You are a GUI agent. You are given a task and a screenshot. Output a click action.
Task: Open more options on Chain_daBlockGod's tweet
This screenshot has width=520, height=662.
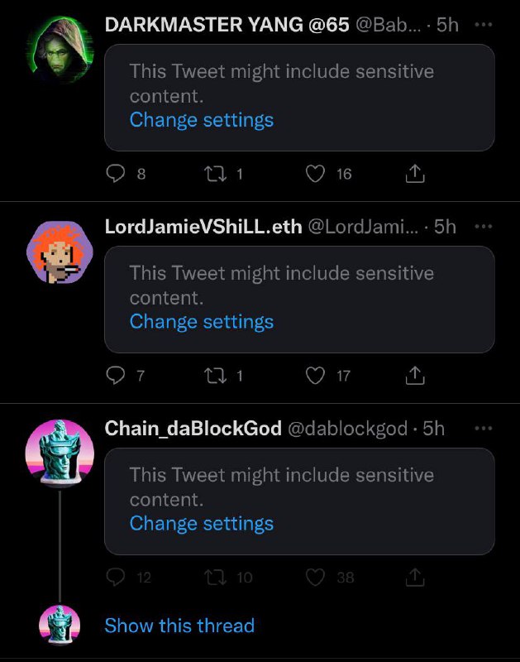tap(484, 428)
